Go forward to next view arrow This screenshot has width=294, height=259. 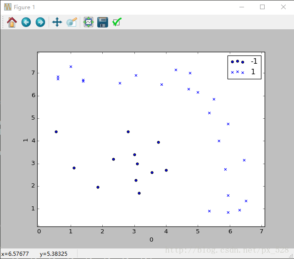point(40,22)
